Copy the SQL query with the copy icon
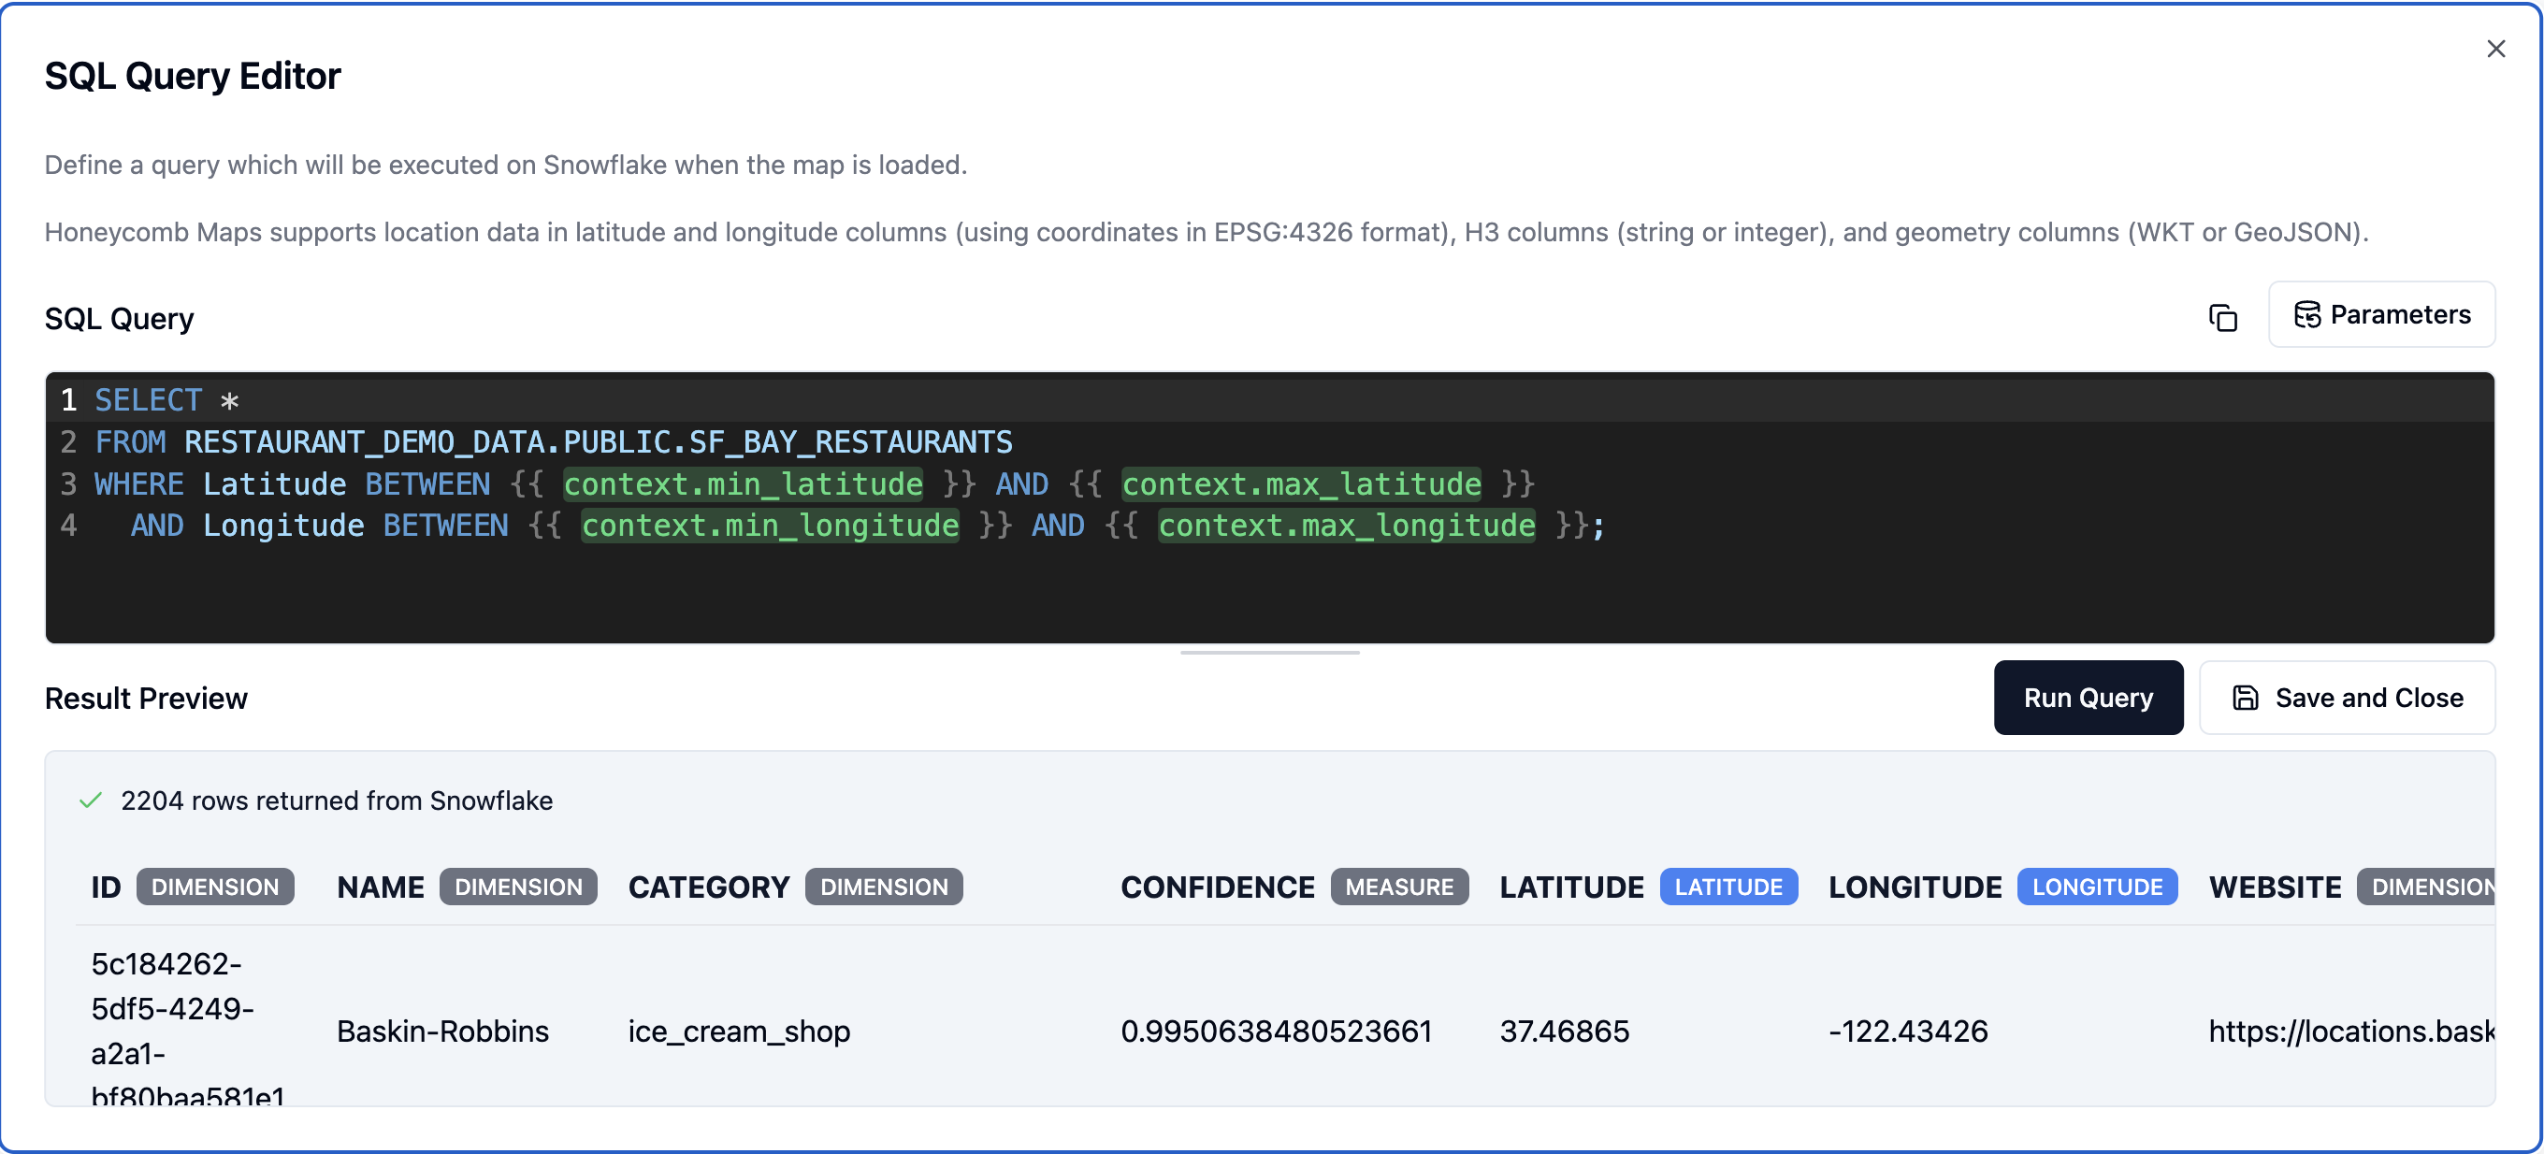 2222,318
